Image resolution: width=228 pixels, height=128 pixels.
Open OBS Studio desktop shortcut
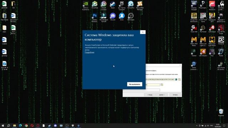[x=131, y=17]
